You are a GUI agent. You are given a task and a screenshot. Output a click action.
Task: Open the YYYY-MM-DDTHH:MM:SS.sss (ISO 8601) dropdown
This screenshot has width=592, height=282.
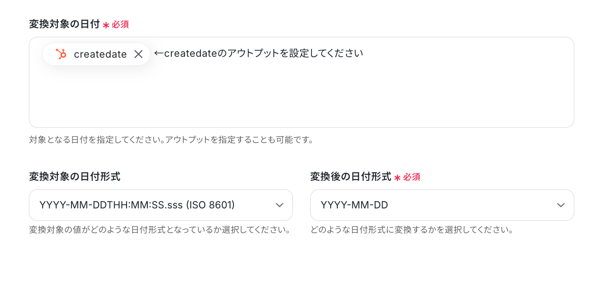pos(161,205)
